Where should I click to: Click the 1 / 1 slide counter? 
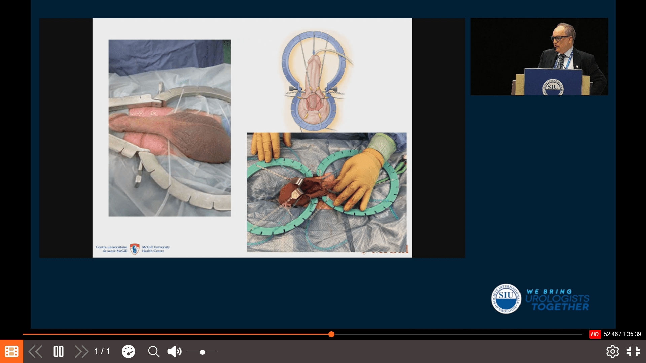(102, 352)
